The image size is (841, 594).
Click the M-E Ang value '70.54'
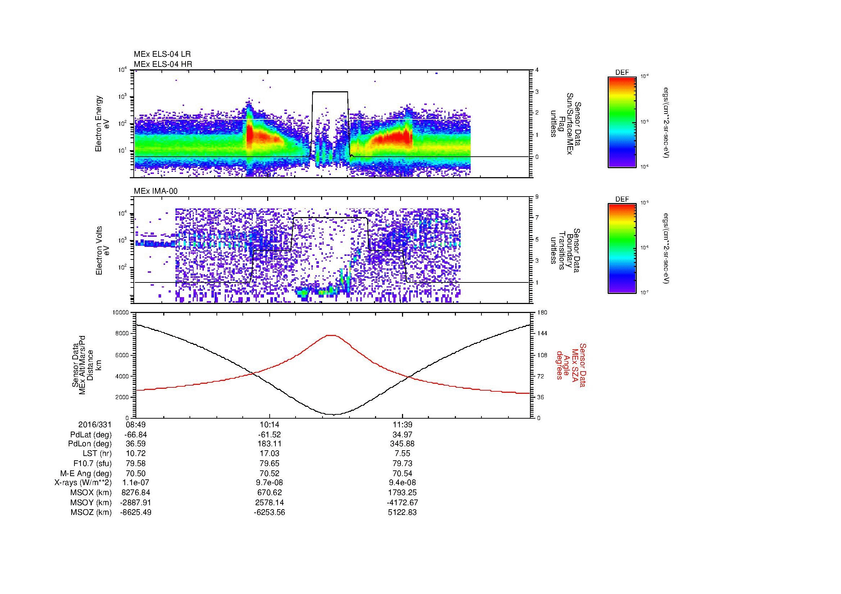(x=403, y=474)
